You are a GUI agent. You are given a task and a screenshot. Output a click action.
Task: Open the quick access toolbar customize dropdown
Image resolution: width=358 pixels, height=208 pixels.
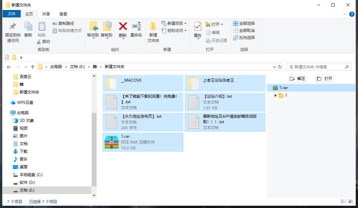[x=21, y=58]
